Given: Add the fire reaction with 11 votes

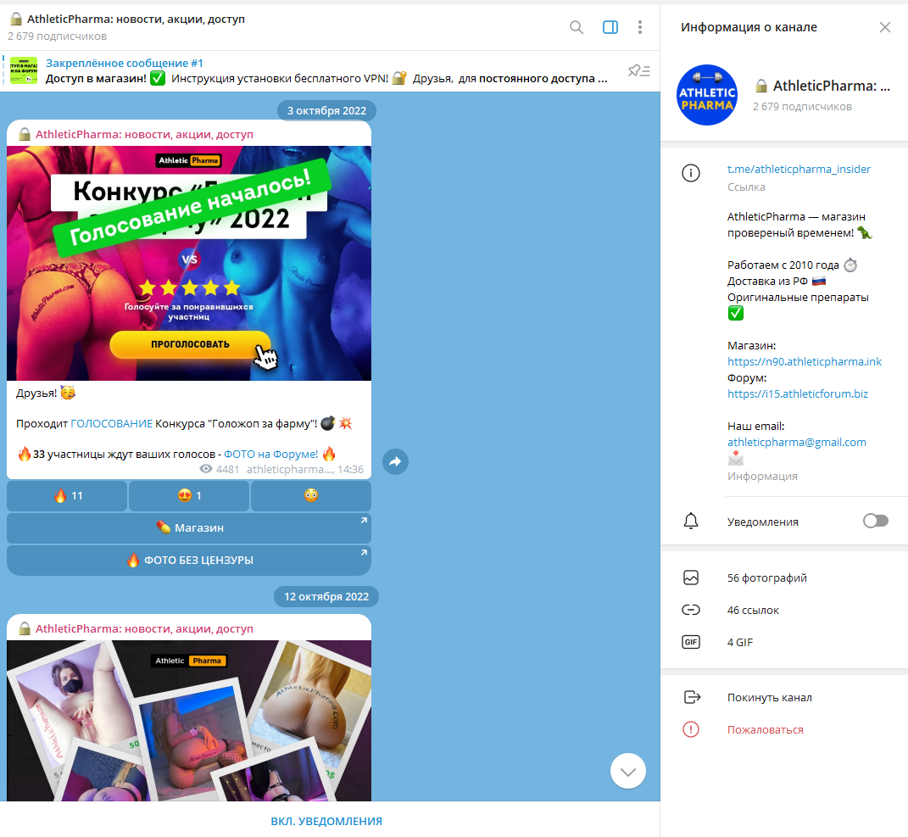Looking at the screenshot, I should pyautogui.click(x=68, y=496).
